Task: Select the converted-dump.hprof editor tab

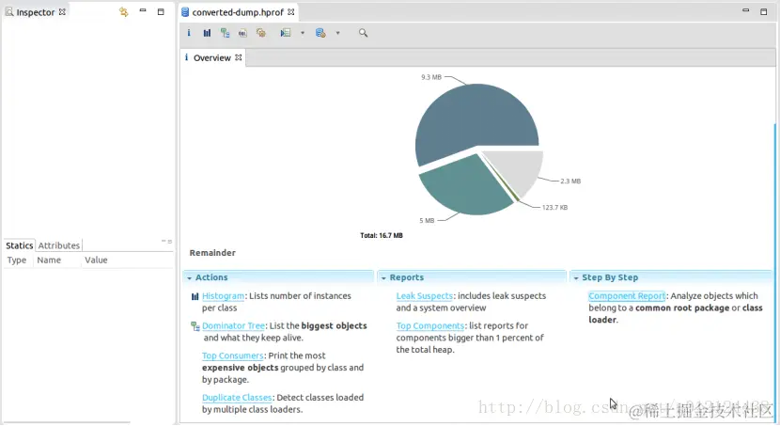Action: click(x=238, y=12)
